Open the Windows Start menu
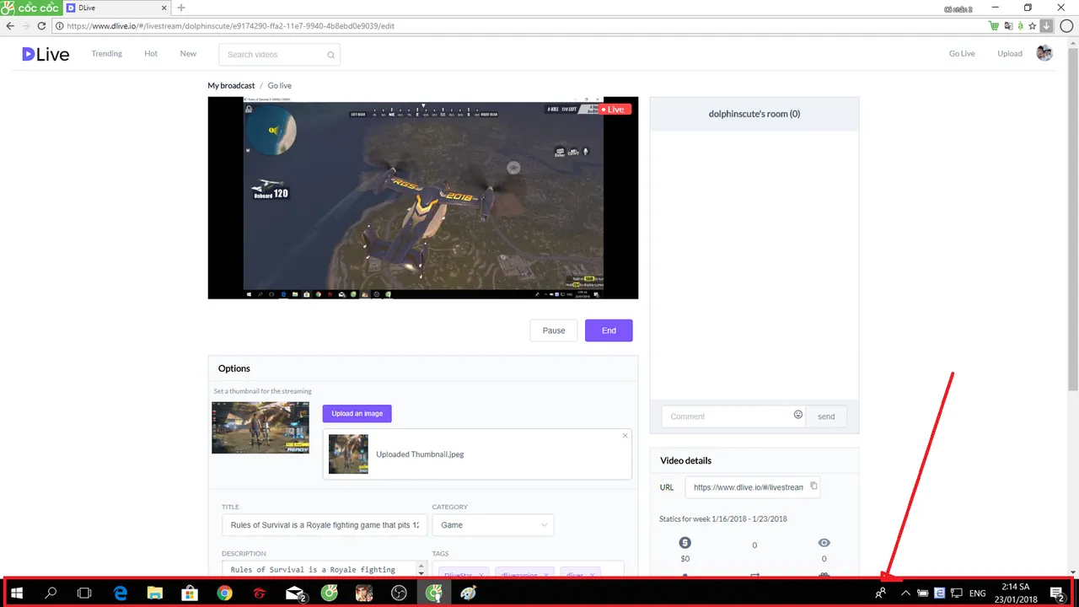This screenshot has width=1079, height=607. click(x=17, y=594)
